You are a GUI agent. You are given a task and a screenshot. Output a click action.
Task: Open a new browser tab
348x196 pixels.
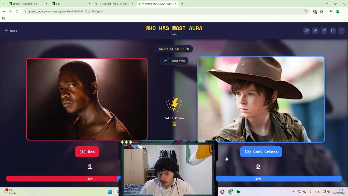click(x=182, y=4)
